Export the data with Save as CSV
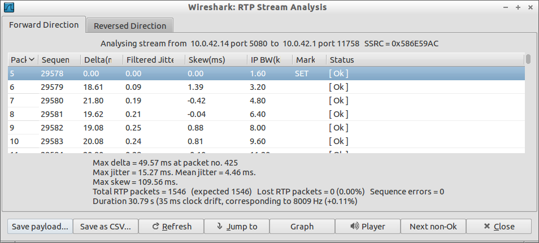 106,227
